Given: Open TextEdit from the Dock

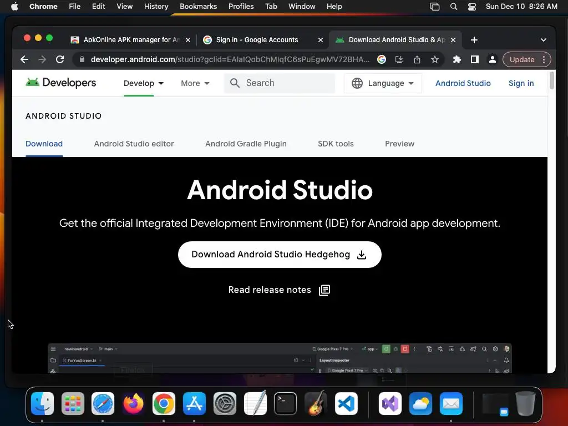Looking at the screenshot, I should tap(255, 403).
